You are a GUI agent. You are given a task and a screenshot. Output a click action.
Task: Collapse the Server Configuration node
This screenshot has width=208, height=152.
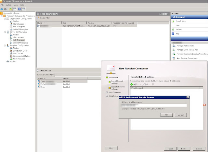coord(5,32)
